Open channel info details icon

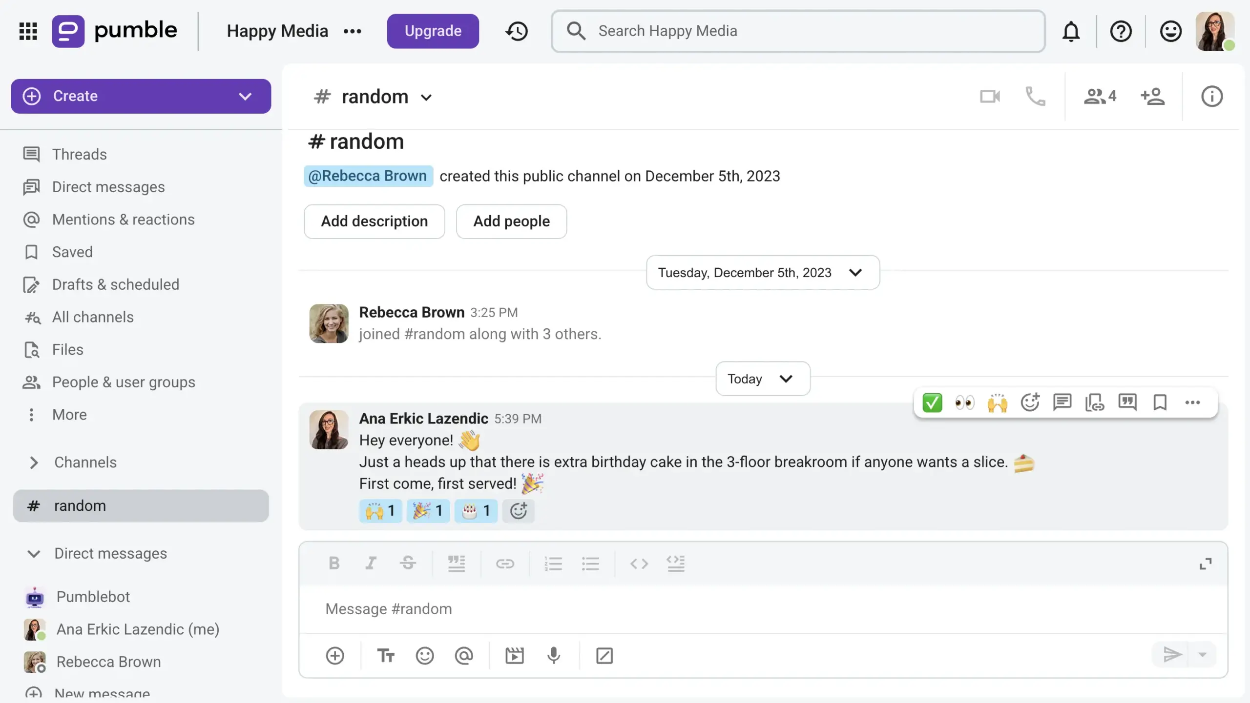point(1212,96)
